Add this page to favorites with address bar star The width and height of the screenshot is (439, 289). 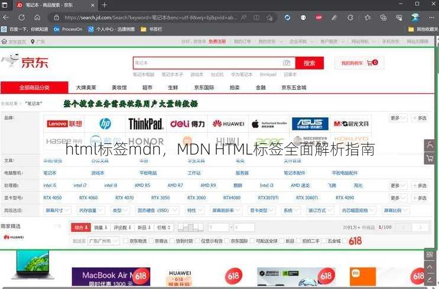[x=269, y=18]
